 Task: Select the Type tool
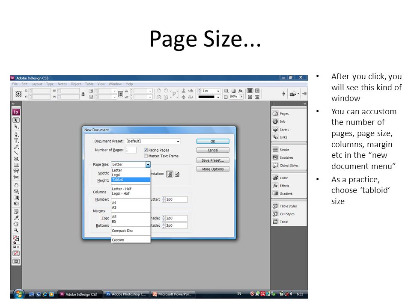pos(16,140)
